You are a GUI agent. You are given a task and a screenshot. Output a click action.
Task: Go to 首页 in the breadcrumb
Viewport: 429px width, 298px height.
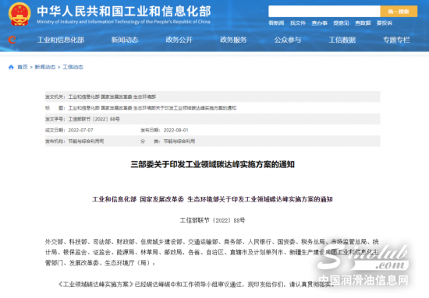pos(23,67)
